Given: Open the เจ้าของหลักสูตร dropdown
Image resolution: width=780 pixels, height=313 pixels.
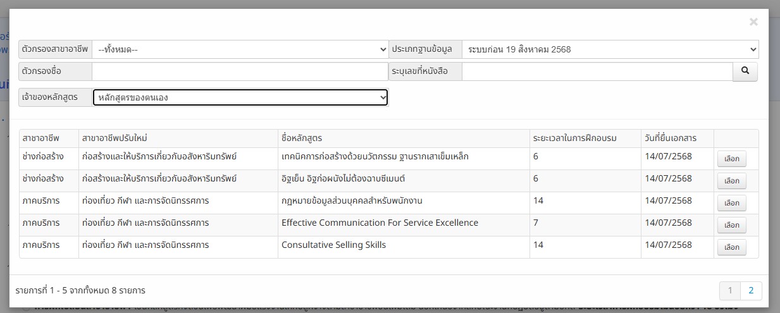Looking at the screenshot, I should pos(240,97).
